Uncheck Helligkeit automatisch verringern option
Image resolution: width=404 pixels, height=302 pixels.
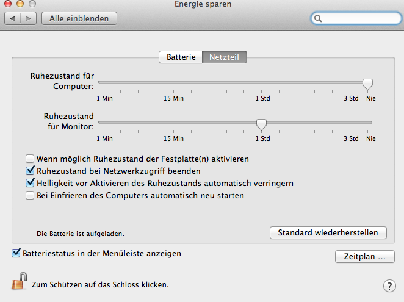(30, 183)
